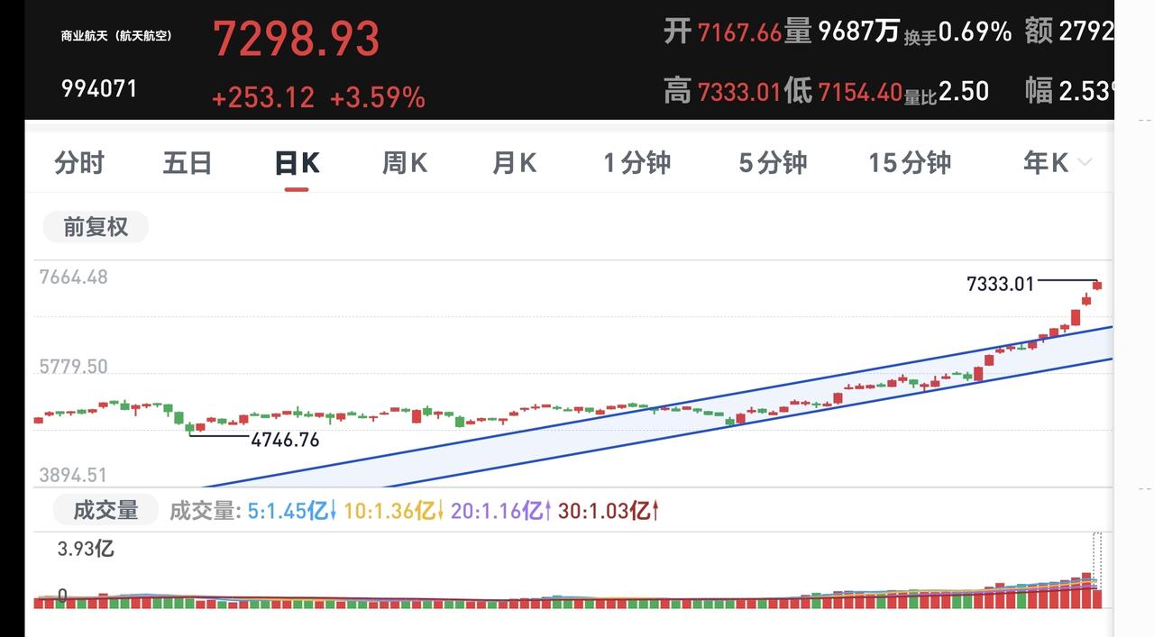Image resolution: width=1154 pixels, height=637 pixels.
Task: Click the high price 7333.01 in header
Action: [x=739, y=91]
